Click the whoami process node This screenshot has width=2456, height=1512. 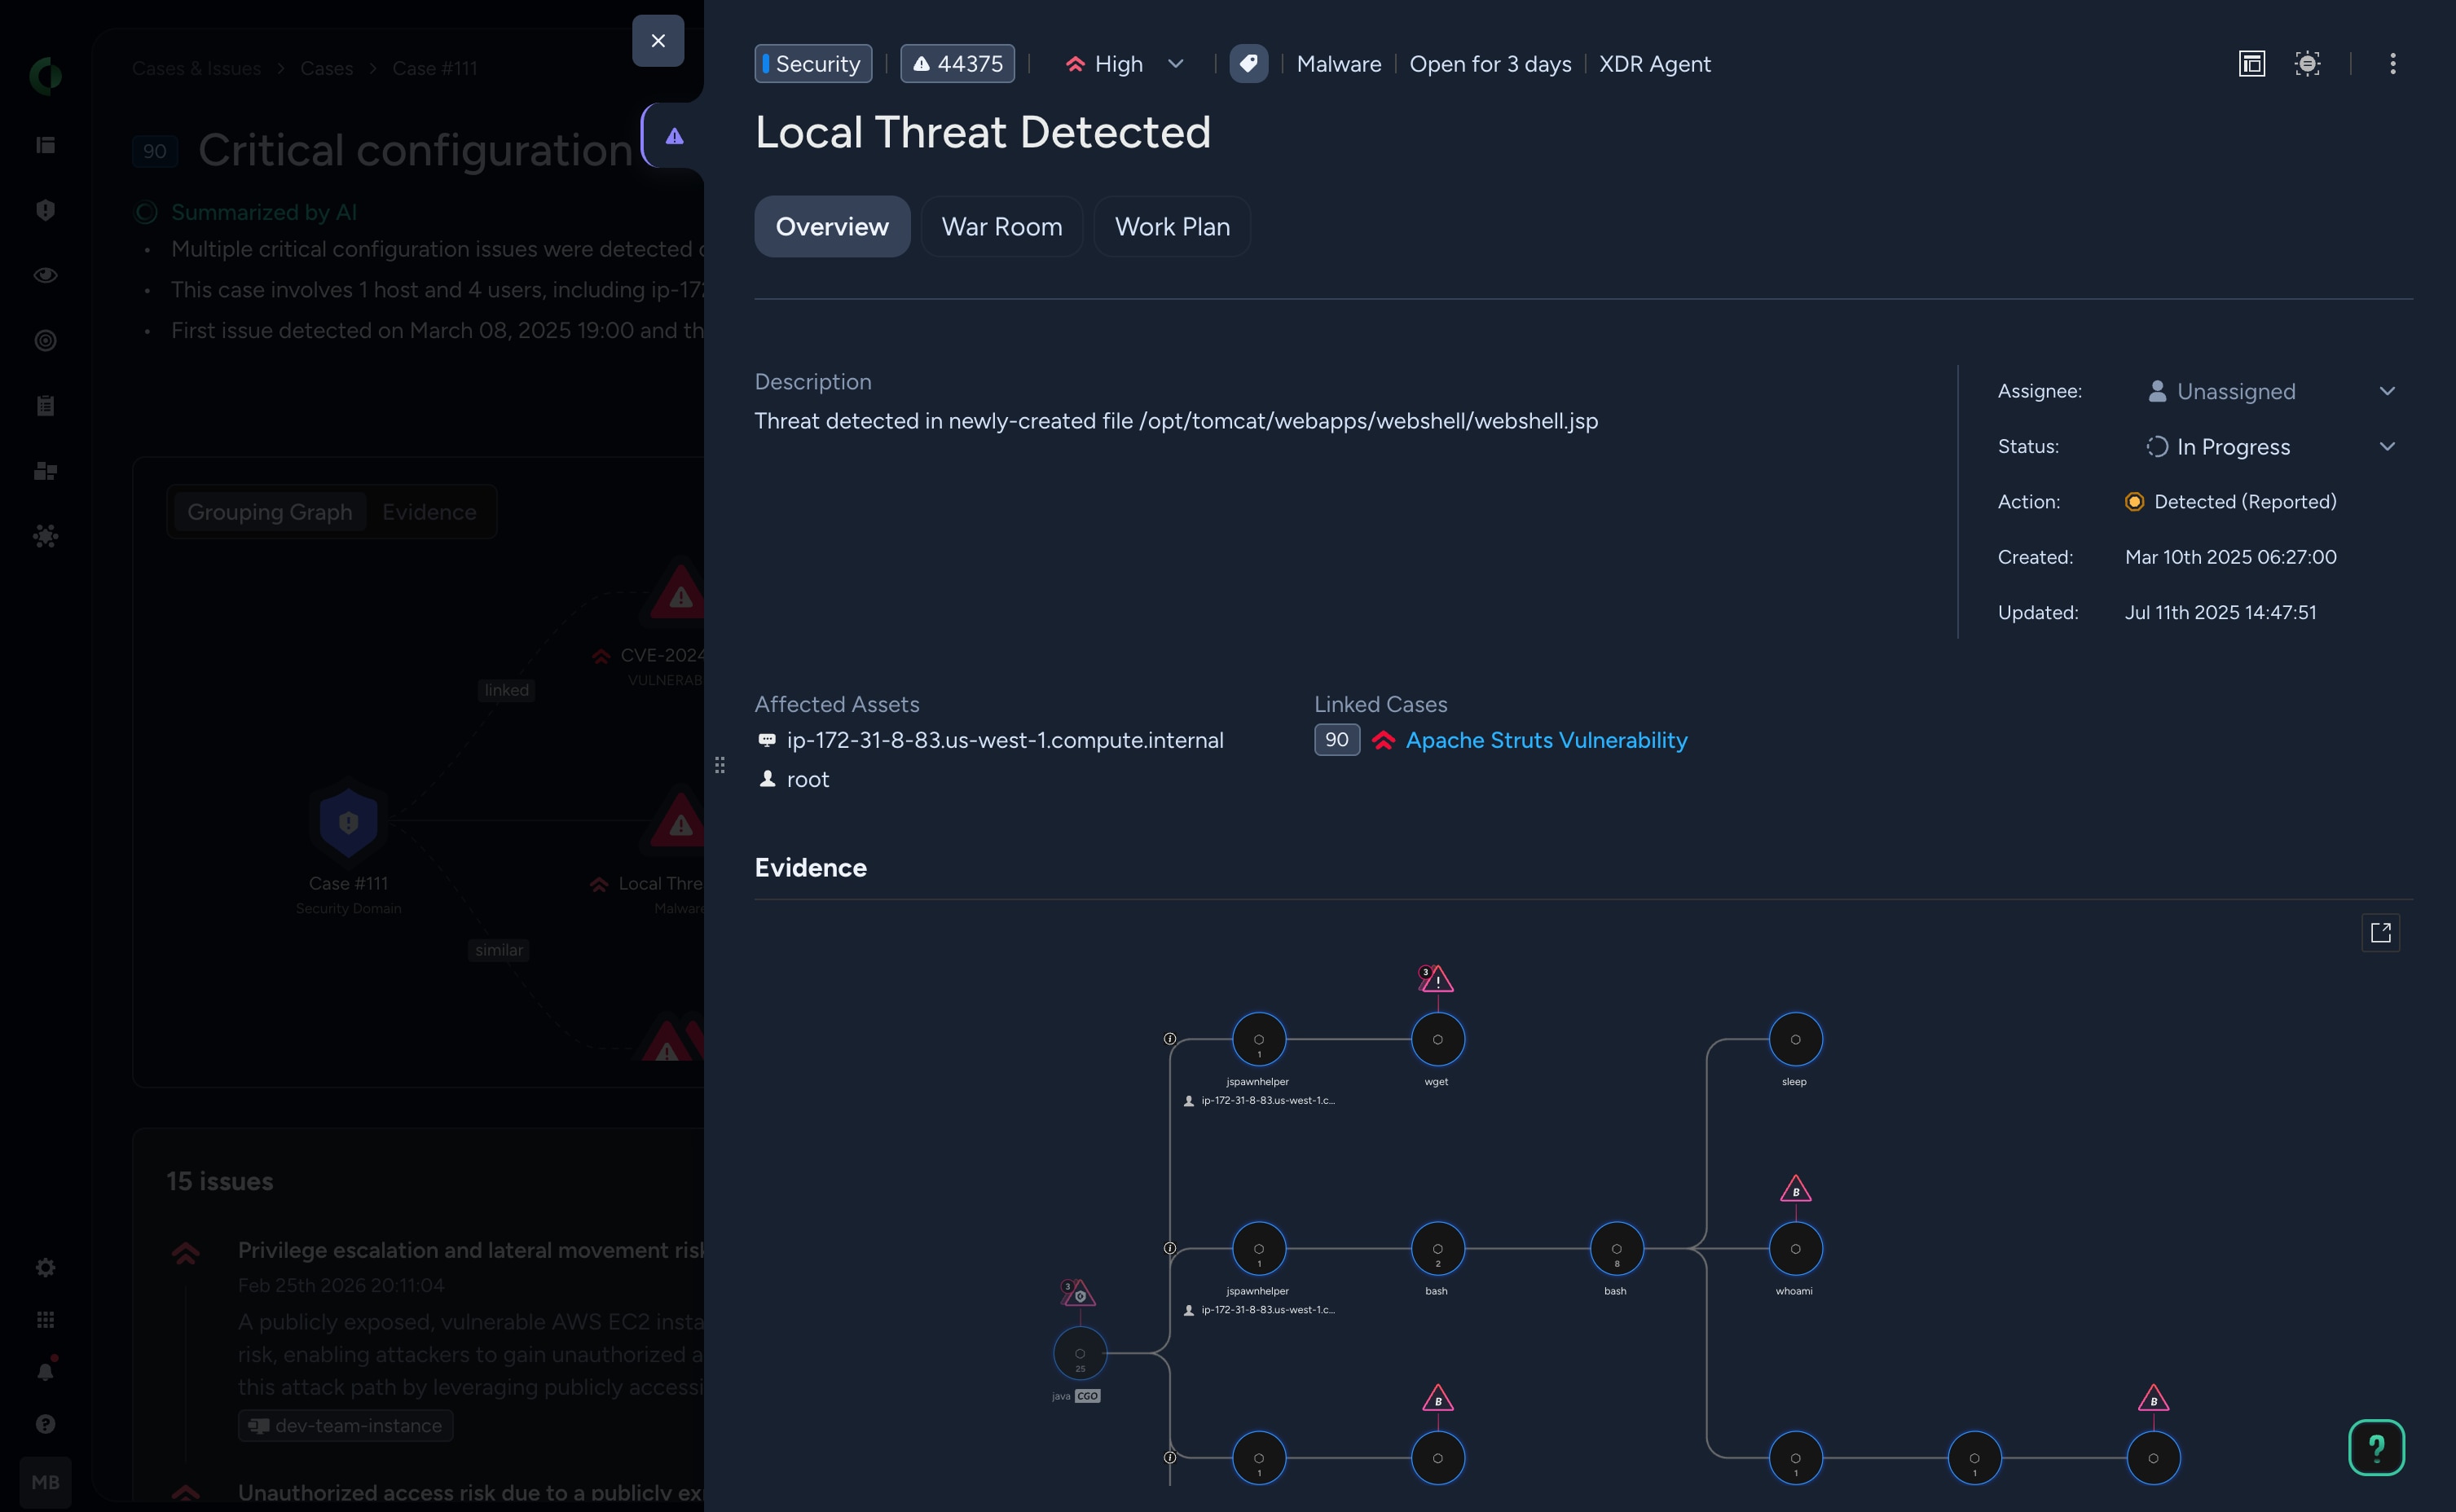pyautogui.click(x=1795, y=1248)
